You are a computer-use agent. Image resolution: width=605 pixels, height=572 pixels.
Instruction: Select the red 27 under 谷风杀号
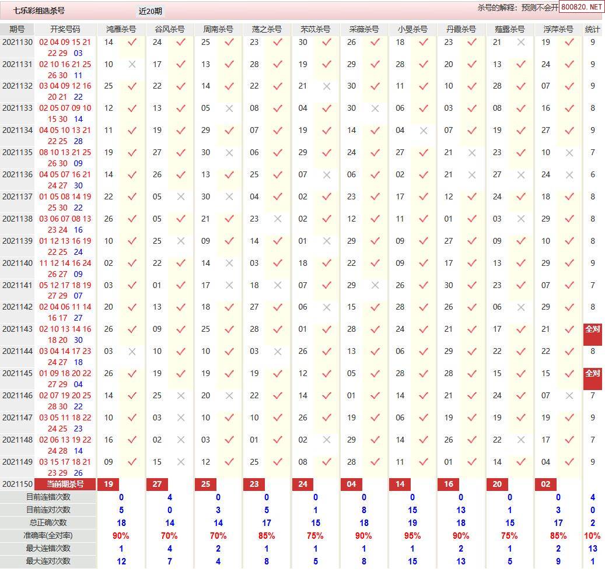click(157, 485)
